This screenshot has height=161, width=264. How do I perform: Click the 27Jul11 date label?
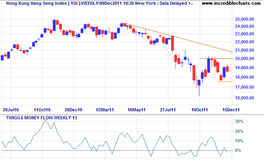pos(168,110)
